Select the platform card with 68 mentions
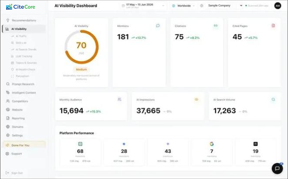The width and height of the screenshot is (288, 179). tap(80, 152)
